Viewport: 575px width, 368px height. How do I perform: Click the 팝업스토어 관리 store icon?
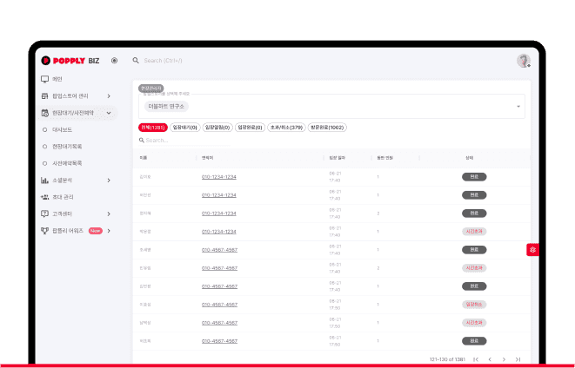point(44,95)
